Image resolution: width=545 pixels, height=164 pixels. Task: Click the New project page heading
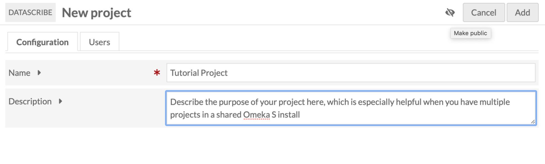tap(97, 13)
